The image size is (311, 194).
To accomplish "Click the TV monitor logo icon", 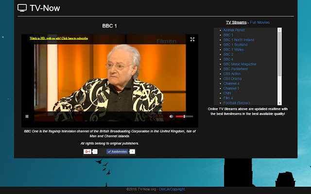I will pos(22,8).
